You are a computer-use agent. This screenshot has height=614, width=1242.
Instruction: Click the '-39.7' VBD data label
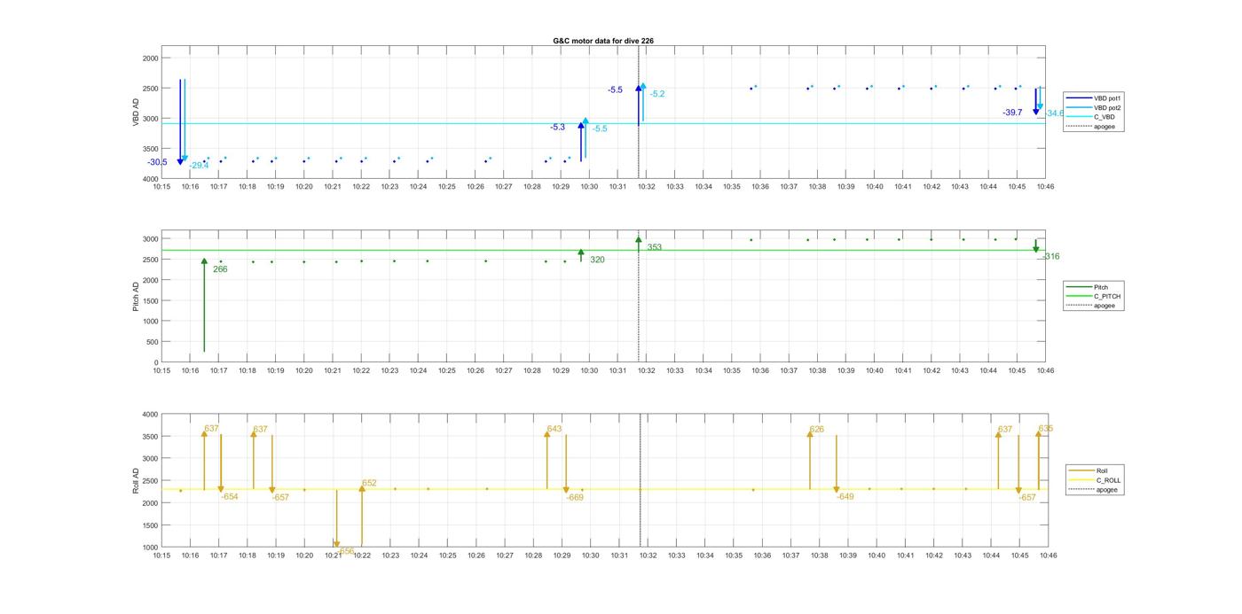[1012, 113]
